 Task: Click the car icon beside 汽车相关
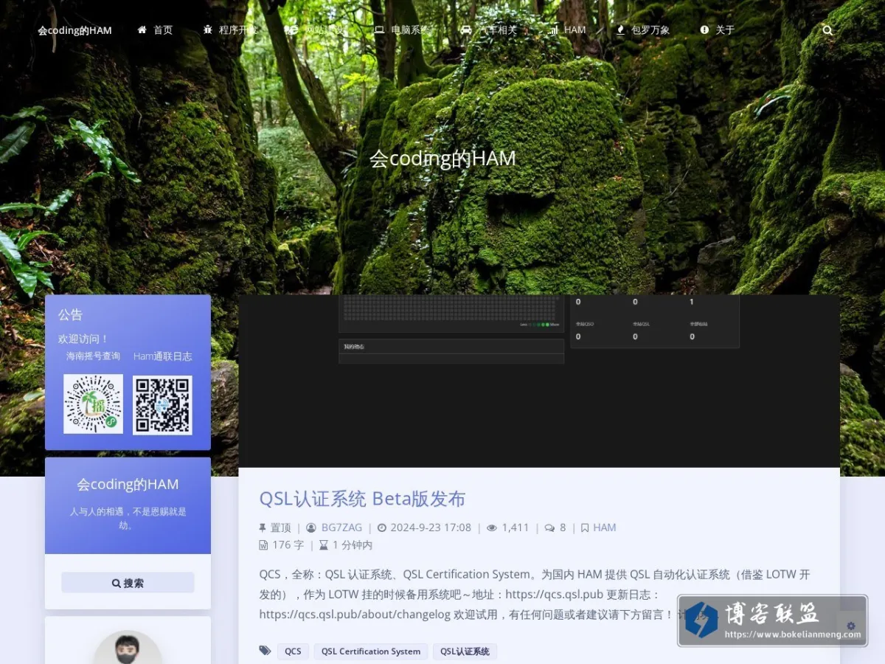pyautogui.click(x=466, y=30)
